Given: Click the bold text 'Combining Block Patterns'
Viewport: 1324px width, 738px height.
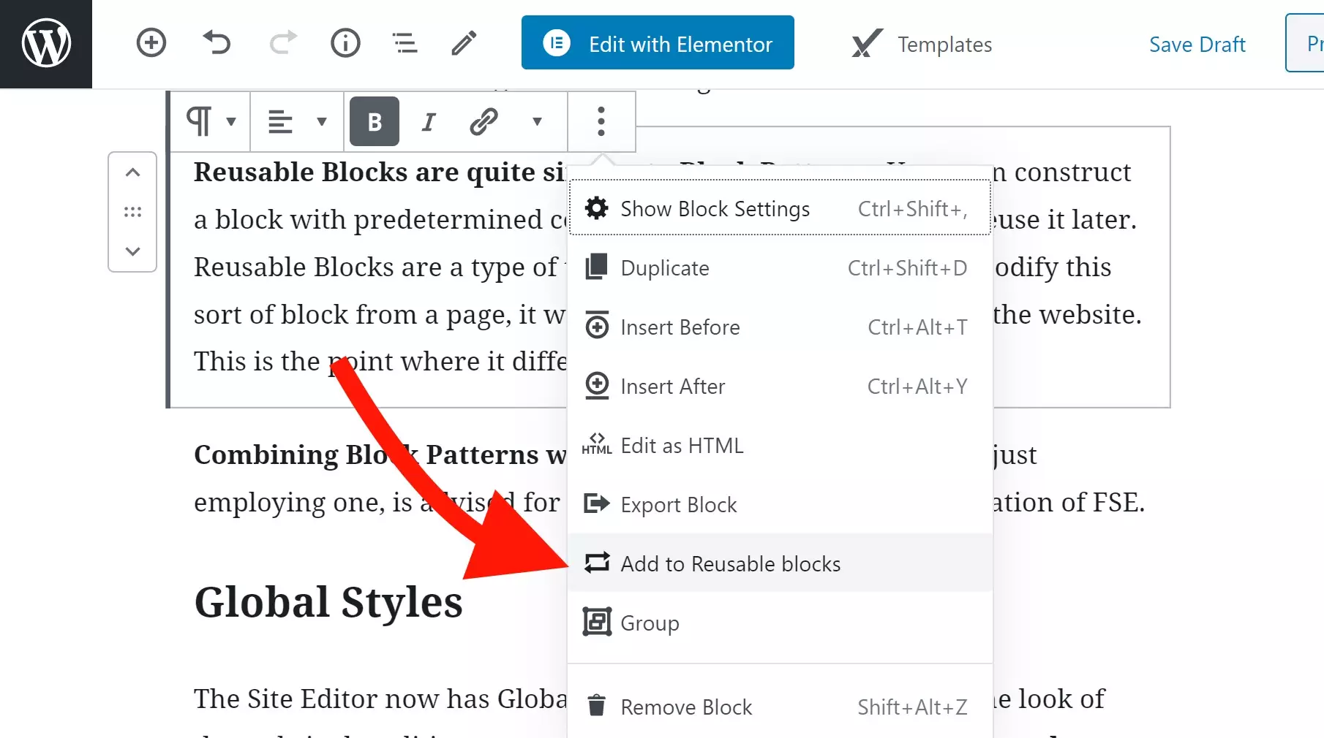Looking at the screenshot, I should (366, 454).
